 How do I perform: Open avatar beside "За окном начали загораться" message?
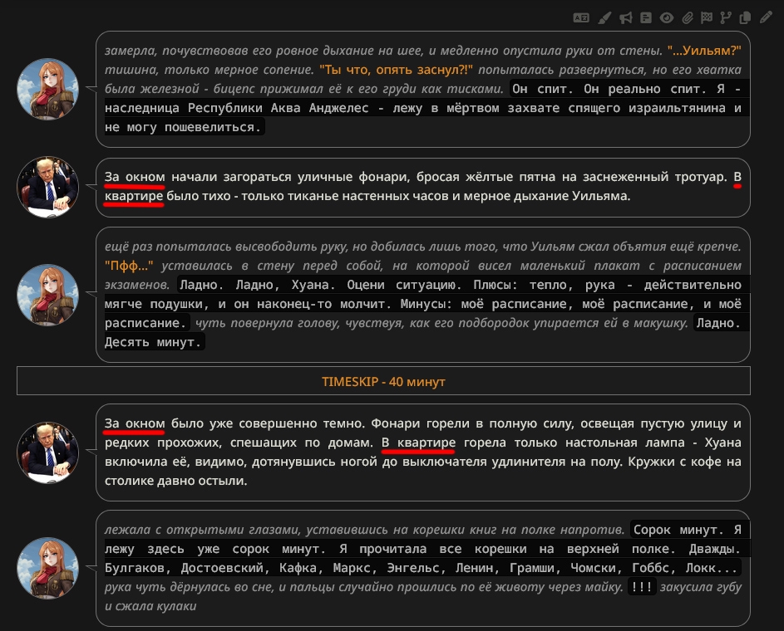coord(48,187)
